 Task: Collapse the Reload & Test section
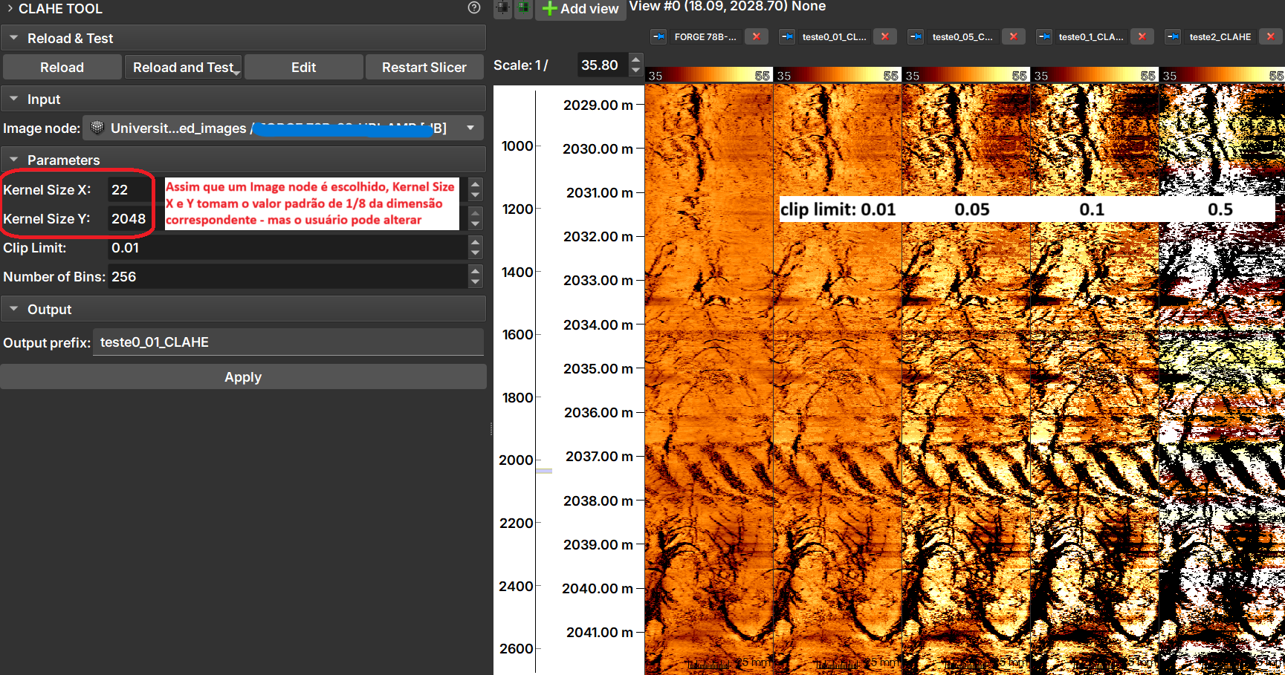click(14, 38)
